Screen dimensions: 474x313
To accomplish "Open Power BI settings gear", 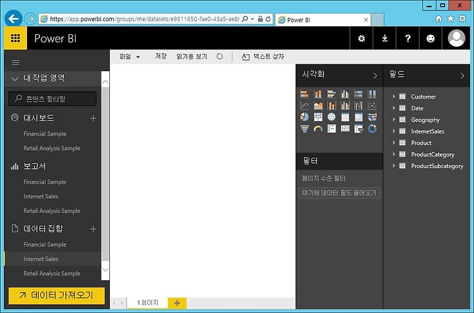I will 361,38.
